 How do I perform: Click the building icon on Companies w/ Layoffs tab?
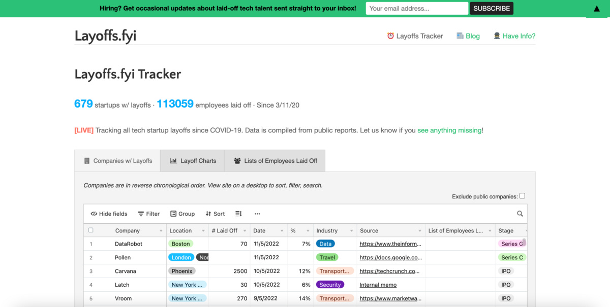(x=86, y=160)
